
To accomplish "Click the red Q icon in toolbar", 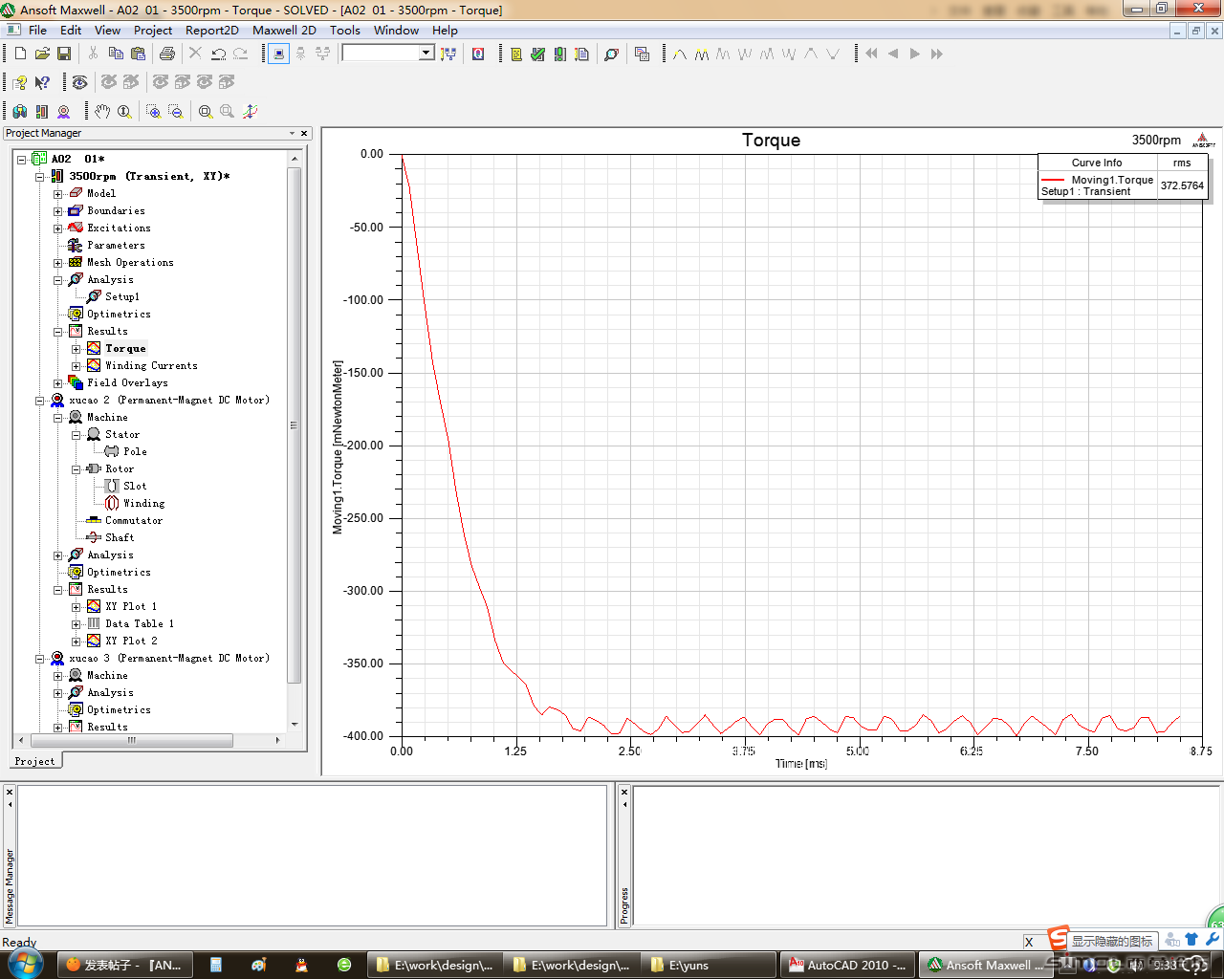I will pos(478,54).
